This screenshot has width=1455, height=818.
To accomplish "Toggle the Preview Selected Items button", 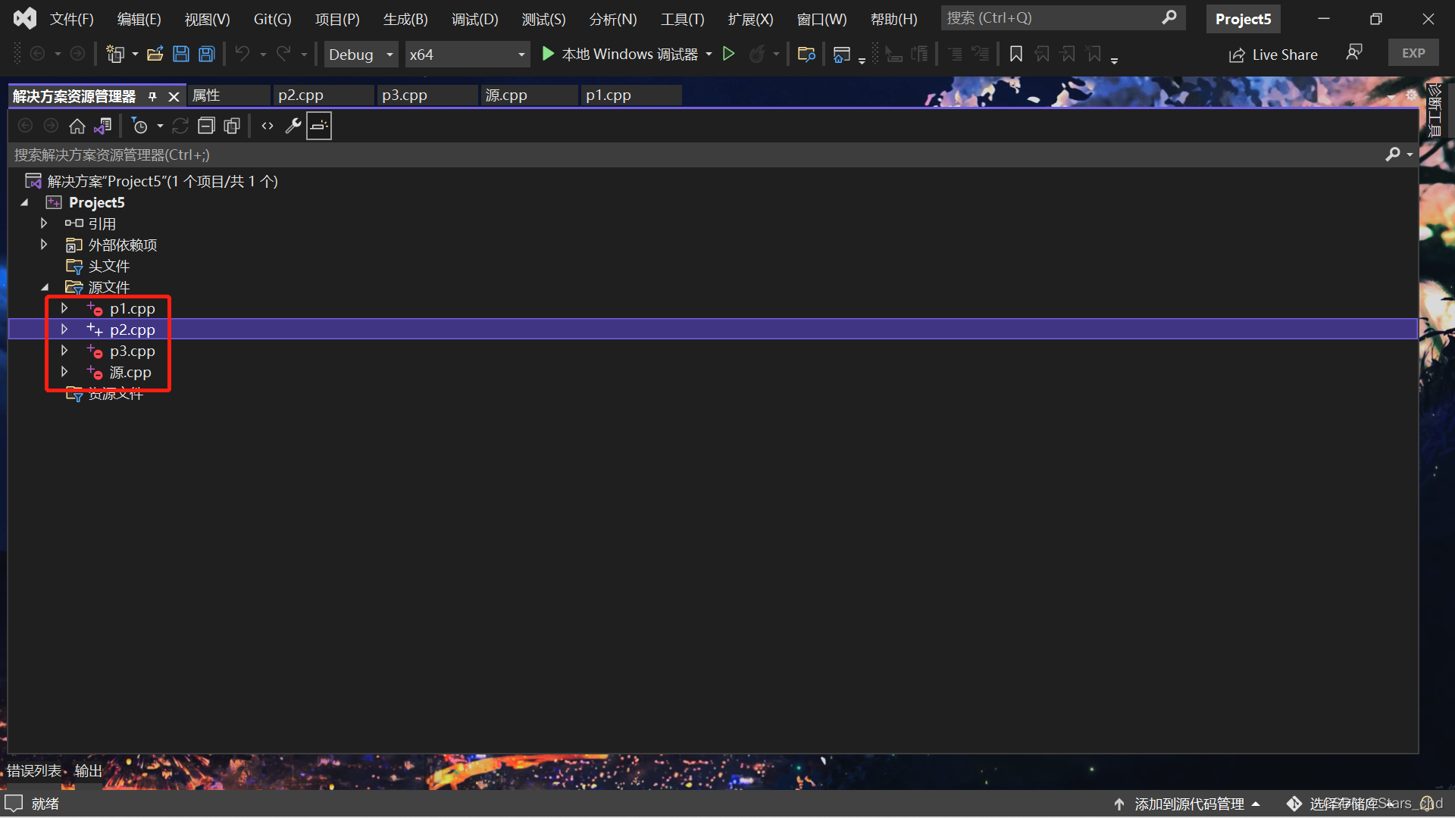I will pos(319,126).
